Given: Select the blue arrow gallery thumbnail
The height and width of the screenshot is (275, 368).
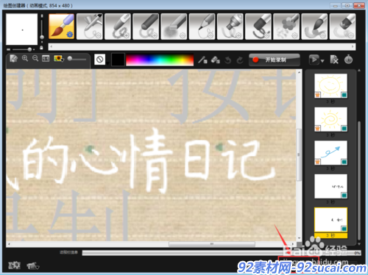Looking at the screenshot, I should [330, 153].
